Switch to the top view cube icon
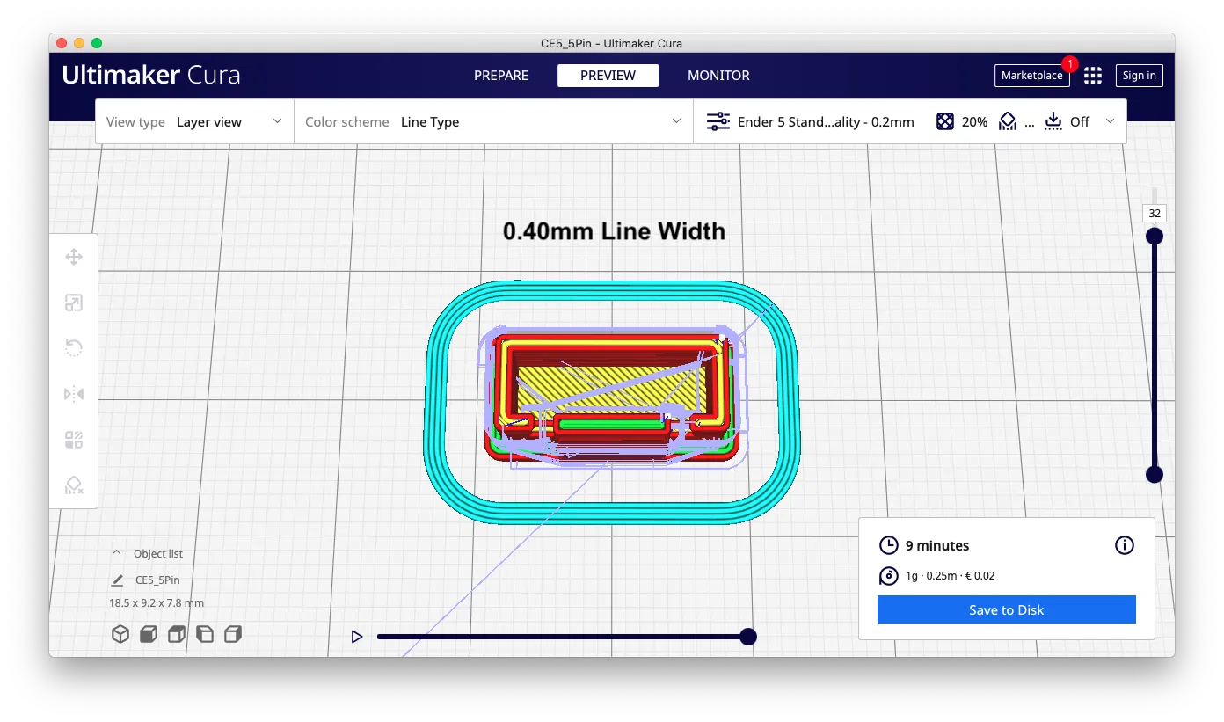 (177, 634)
